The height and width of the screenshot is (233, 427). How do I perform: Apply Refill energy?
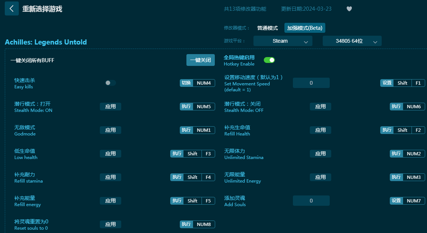click(x=111, y=201)
